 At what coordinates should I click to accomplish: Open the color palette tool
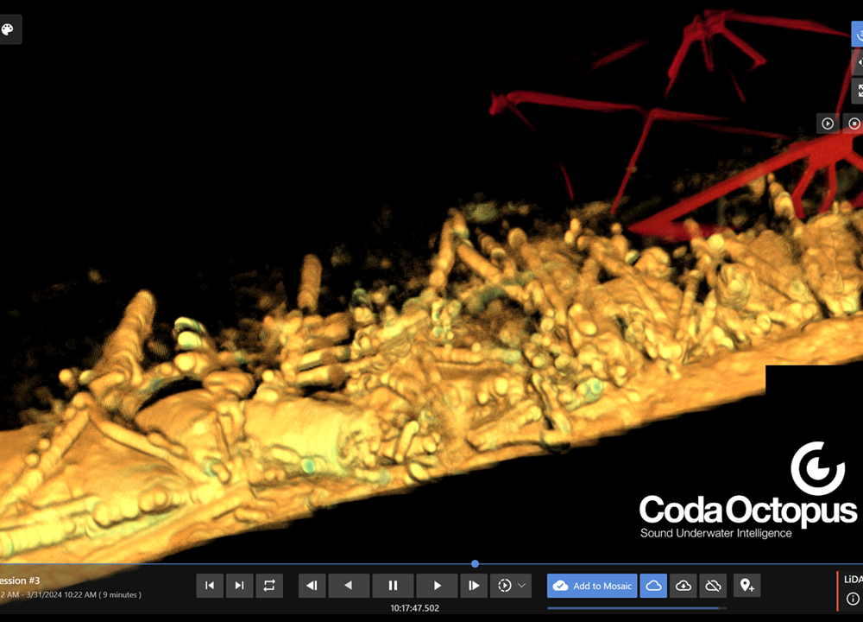coord(9,29)
